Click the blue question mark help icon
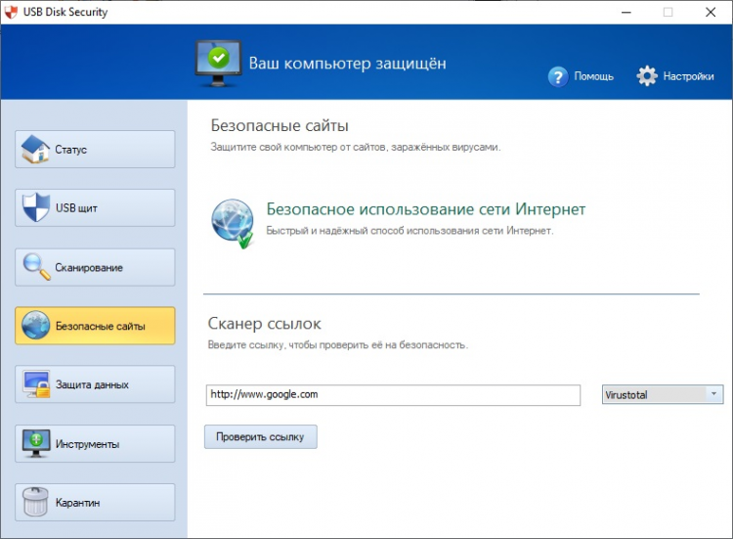The width and height of the screenshot is (733, 539). [x=558, y=76]
